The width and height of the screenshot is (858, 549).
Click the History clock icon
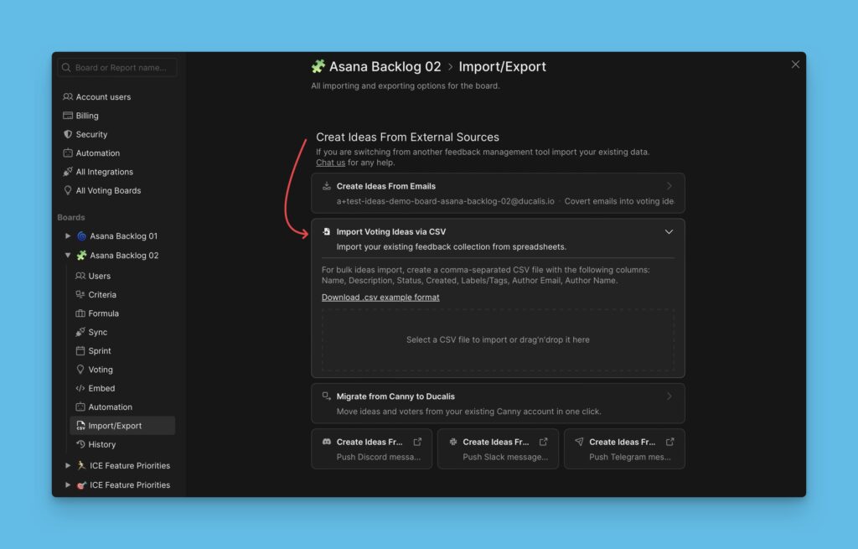(80, 444)
